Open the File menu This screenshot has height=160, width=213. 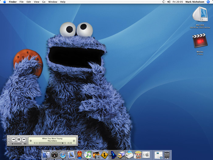pos(22,2)
